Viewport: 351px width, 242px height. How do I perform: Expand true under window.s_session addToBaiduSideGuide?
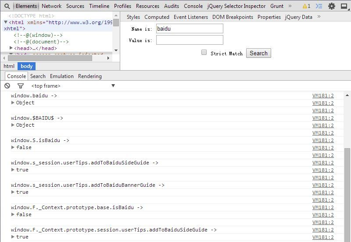click(13, 170)
